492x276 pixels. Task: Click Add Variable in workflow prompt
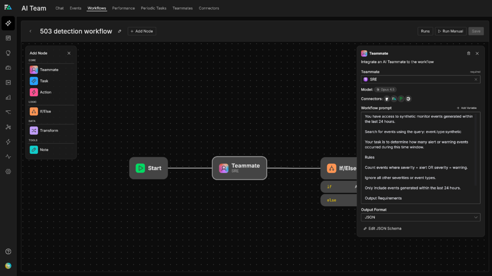[x=466, y=108]
